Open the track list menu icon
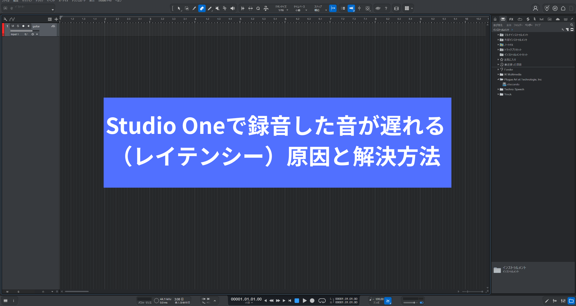Image resolution: width=576 pixels, height=306 pixels. click(x=50, y=19)
